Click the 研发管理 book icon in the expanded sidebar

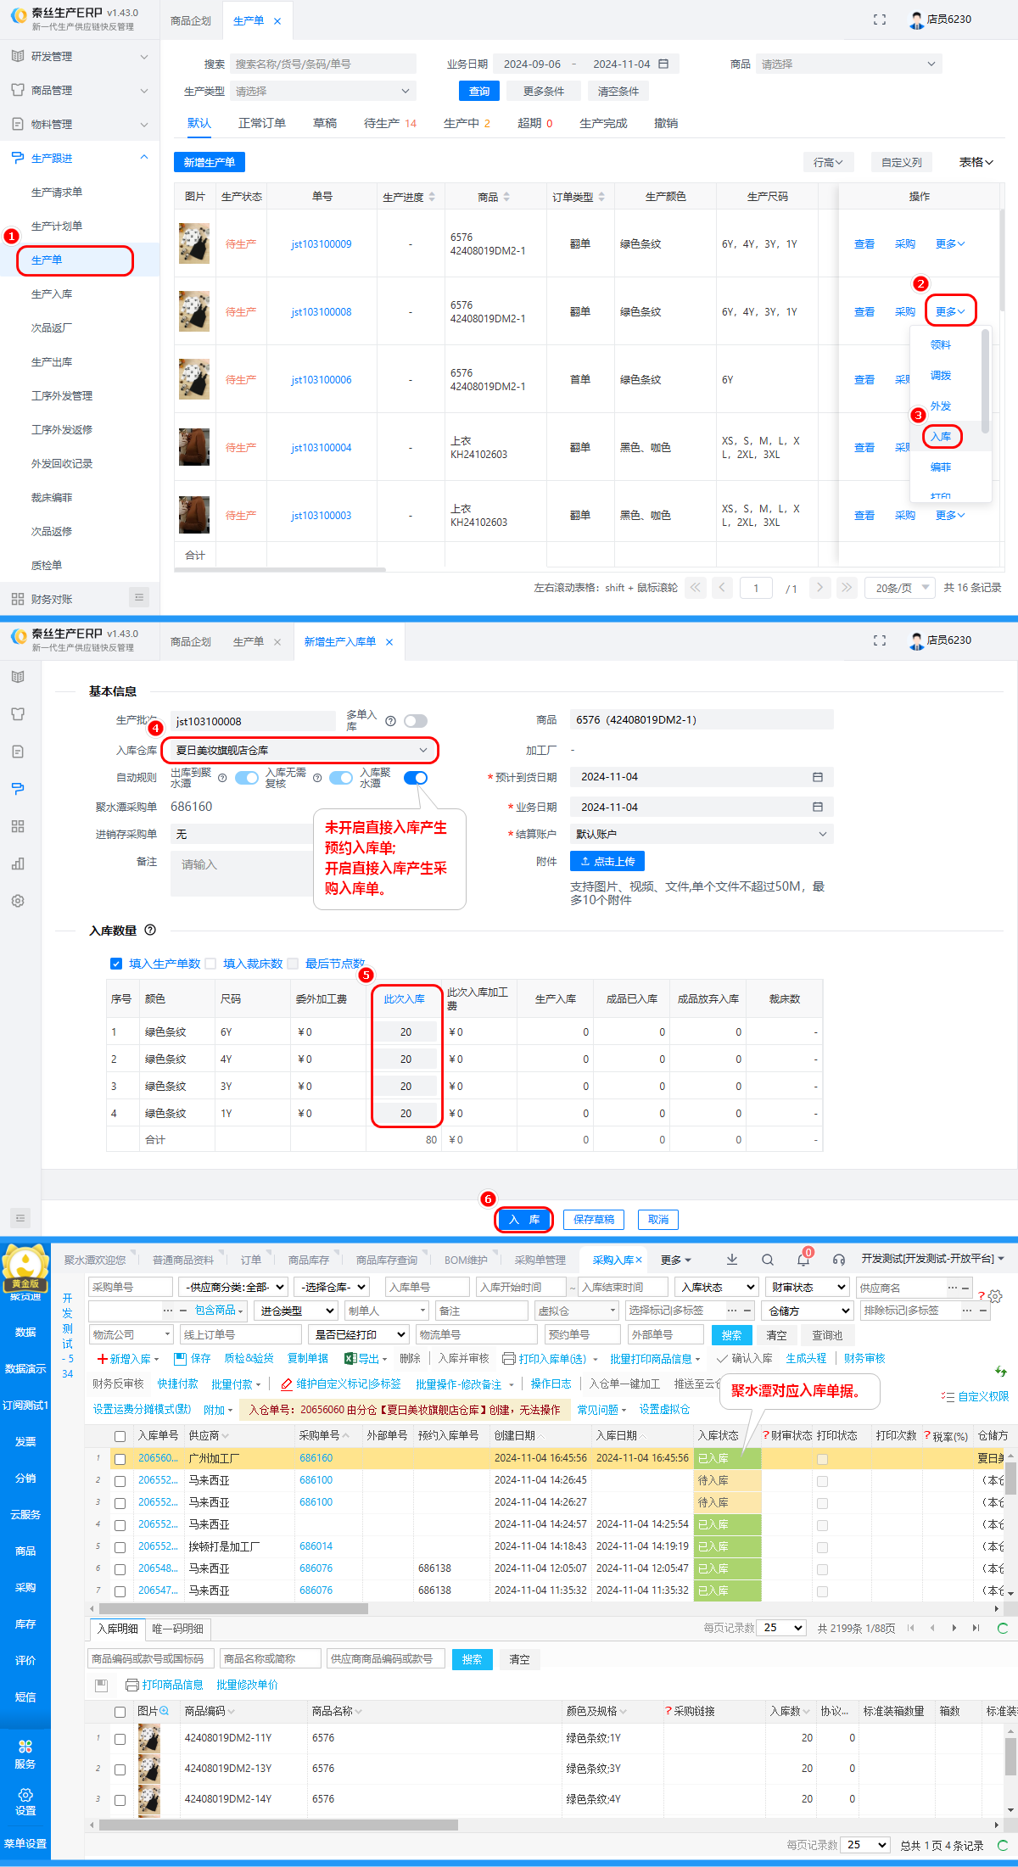tap(18, 56)
